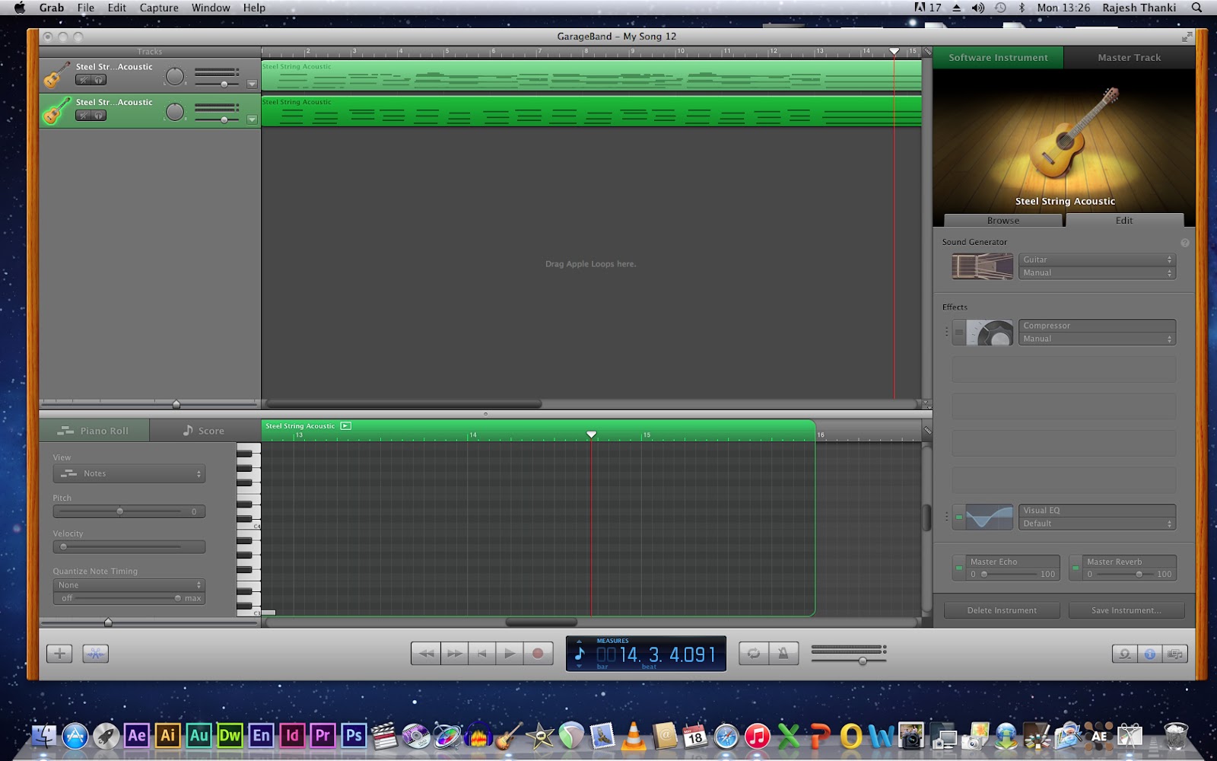The width and height of the screenshot is (1217, 761).
Task: Show the loop browser
Action: 1124,654
